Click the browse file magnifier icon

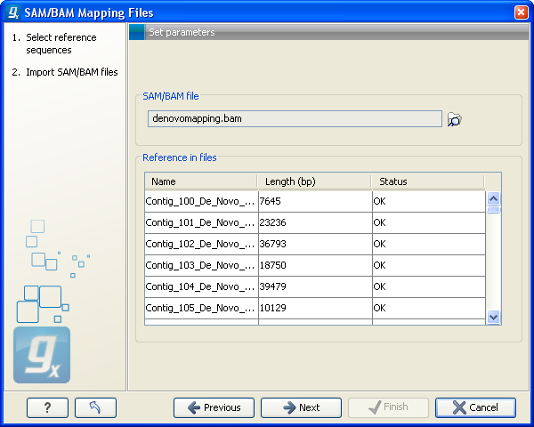click(x=454, y=119)
